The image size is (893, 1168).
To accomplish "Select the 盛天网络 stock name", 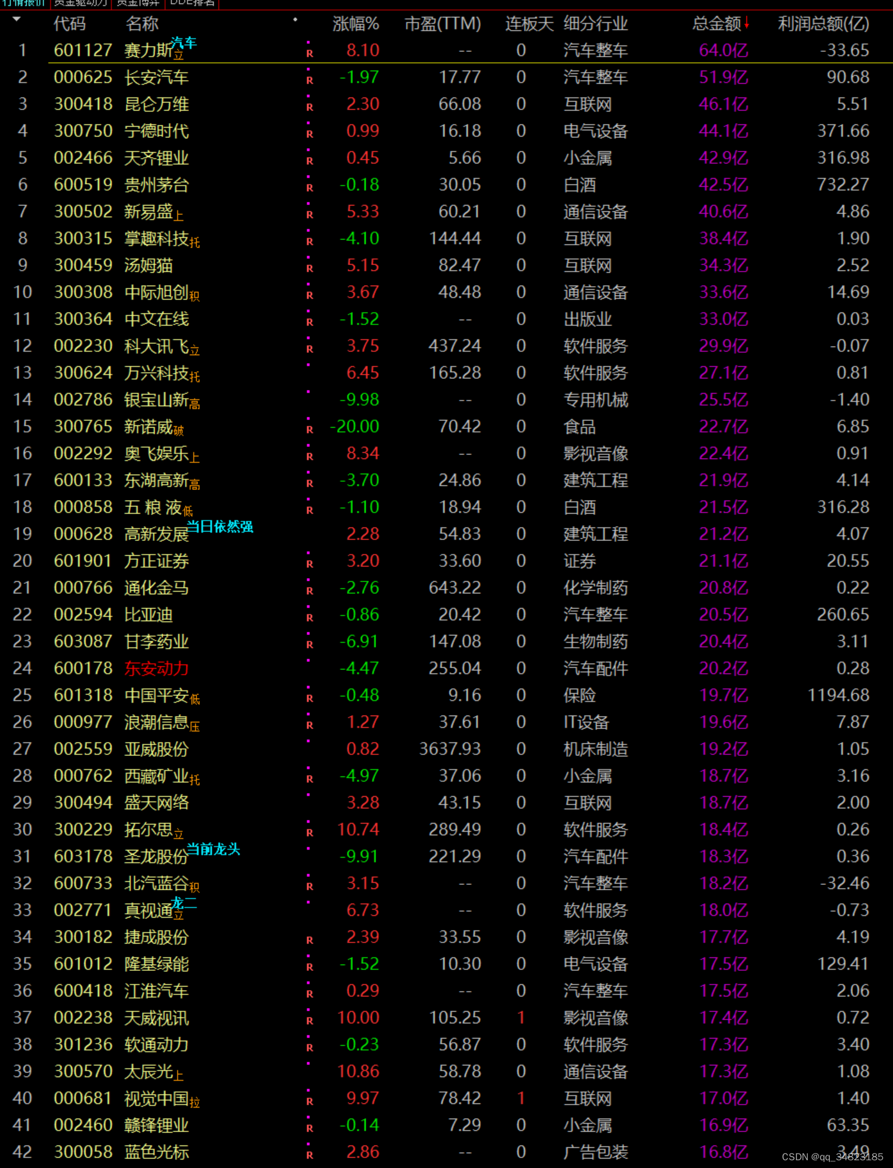I will [156, 803].
